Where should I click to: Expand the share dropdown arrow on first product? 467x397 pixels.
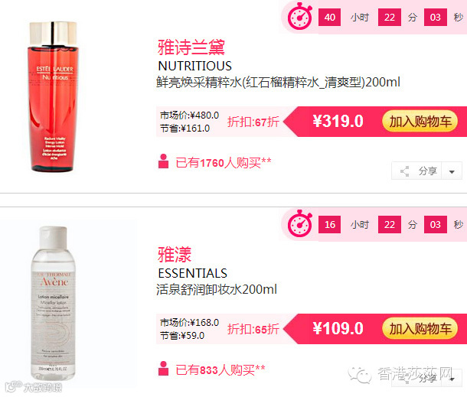452,171
